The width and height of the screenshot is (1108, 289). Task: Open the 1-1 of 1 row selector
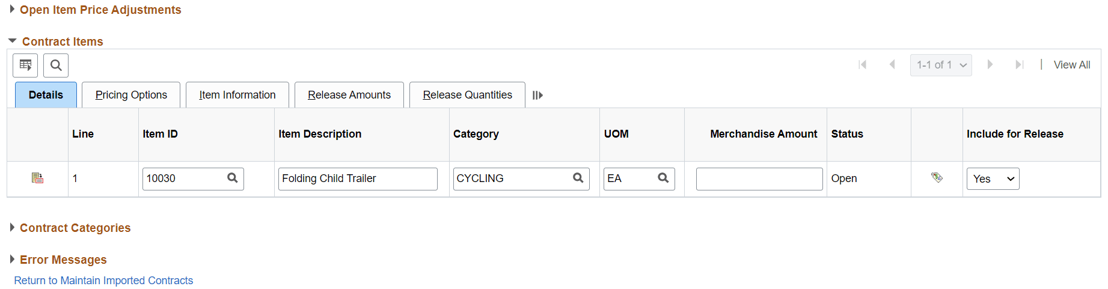(941, 65)
